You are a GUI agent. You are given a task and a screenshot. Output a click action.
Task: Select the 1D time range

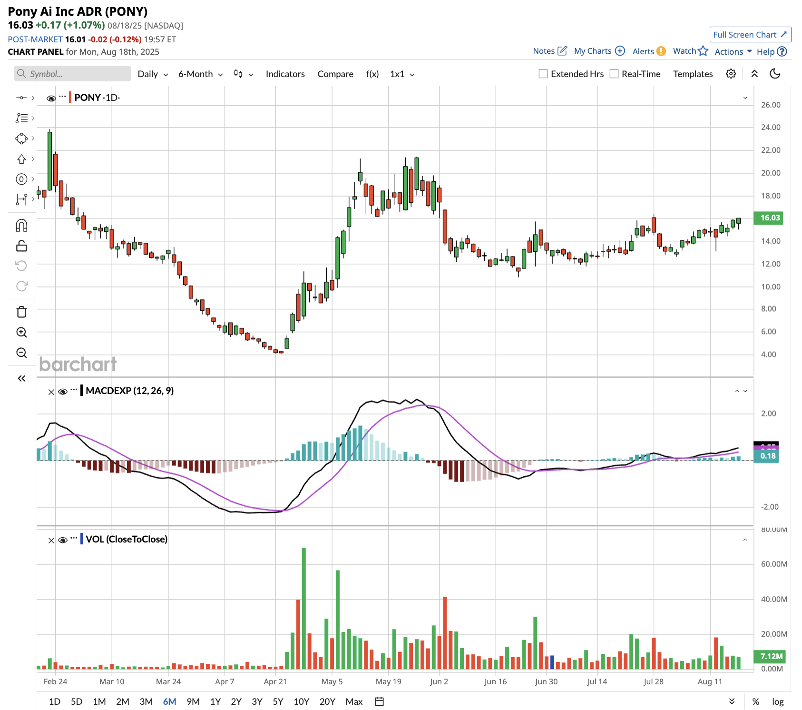55,701
